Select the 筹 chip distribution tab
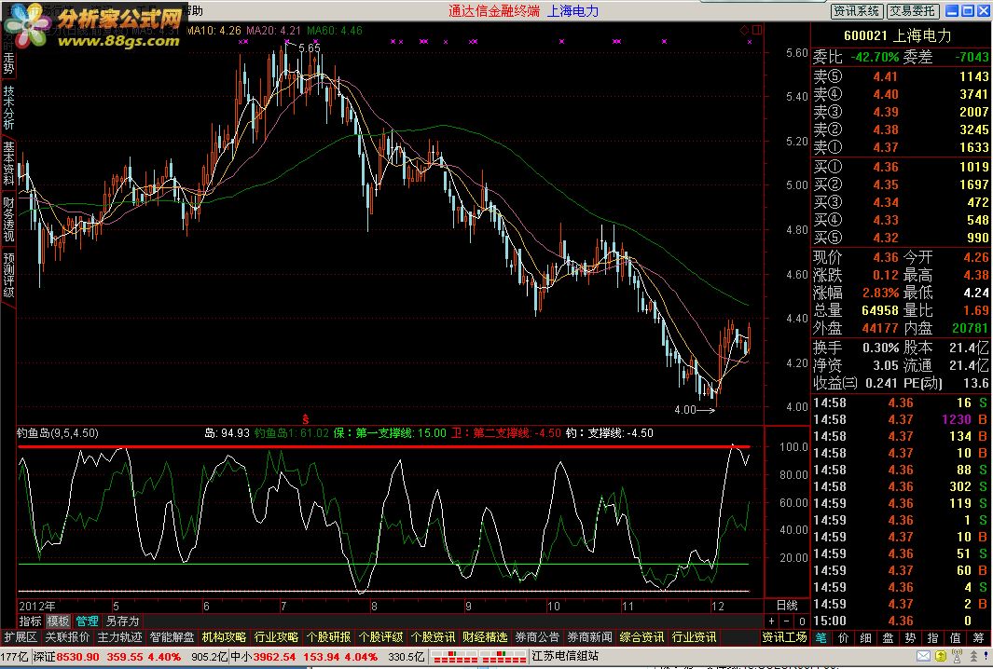The width and height of the screenshot is (993, 669). 978,638
